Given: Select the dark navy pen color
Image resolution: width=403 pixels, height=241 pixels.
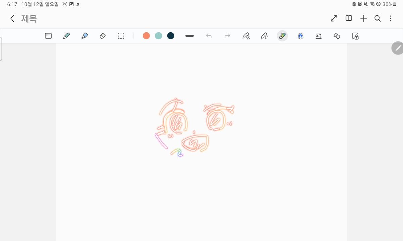Looking at the screenshot, I should click(x=171, y=36).
